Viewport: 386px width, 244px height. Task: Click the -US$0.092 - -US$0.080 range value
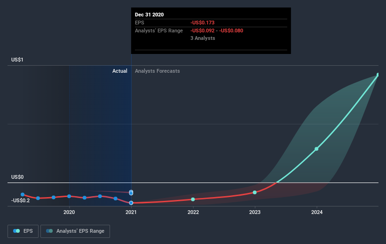217,30
